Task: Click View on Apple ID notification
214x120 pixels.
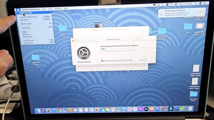Action: [200, 12]
